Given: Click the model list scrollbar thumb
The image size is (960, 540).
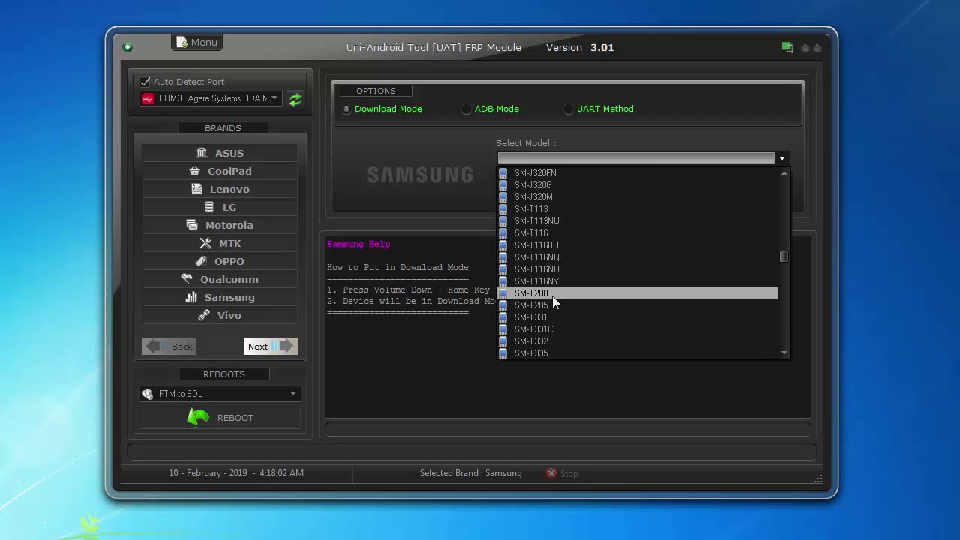Looking at the screenshot, I should click(784, 256).
